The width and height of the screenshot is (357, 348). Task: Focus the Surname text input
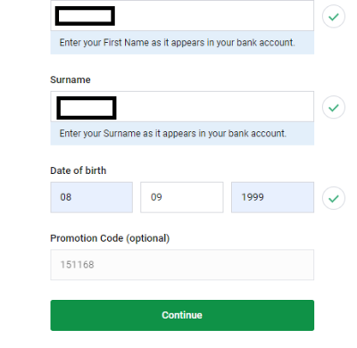pyautogui.click(x=182, y=106)
